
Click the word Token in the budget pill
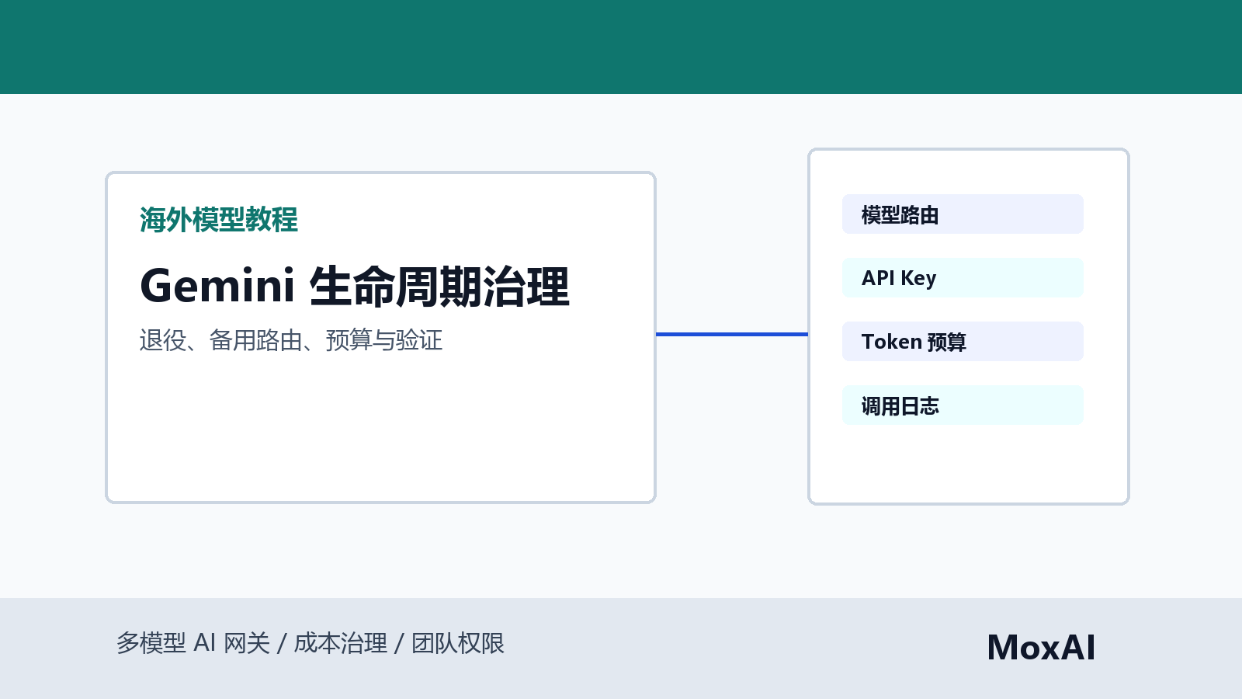coord(892,342)
